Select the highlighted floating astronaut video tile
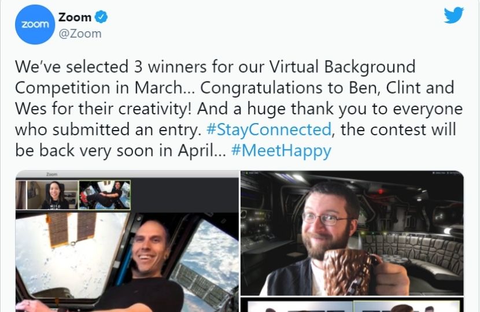 pos(105,195)
